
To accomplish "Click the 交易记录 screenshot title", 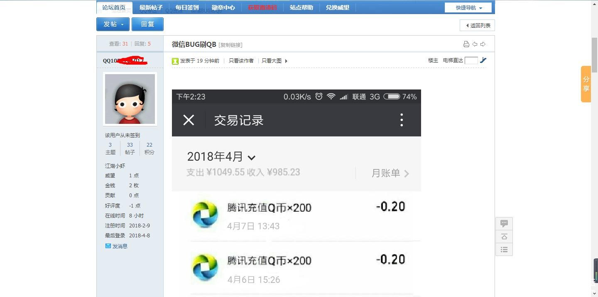I will [239, 120].
